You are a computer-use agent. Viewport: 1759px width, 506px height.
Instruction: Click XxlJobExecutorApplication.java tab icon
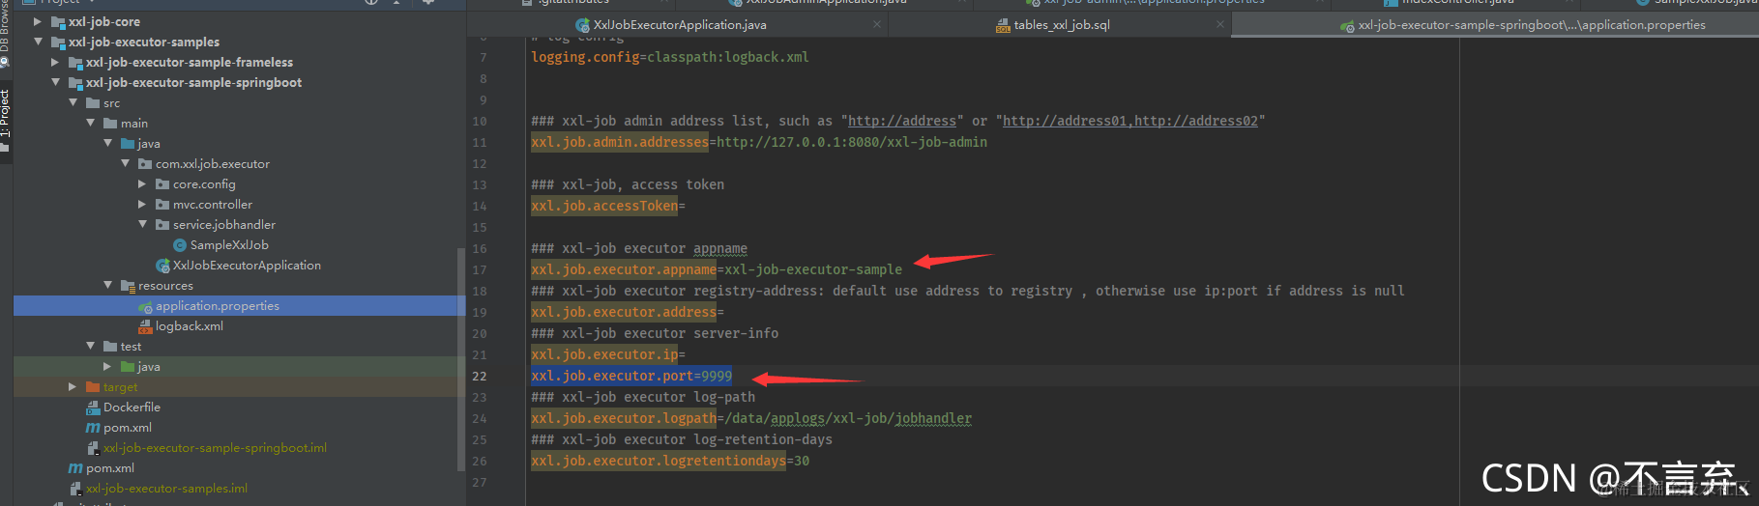point(582,25)
